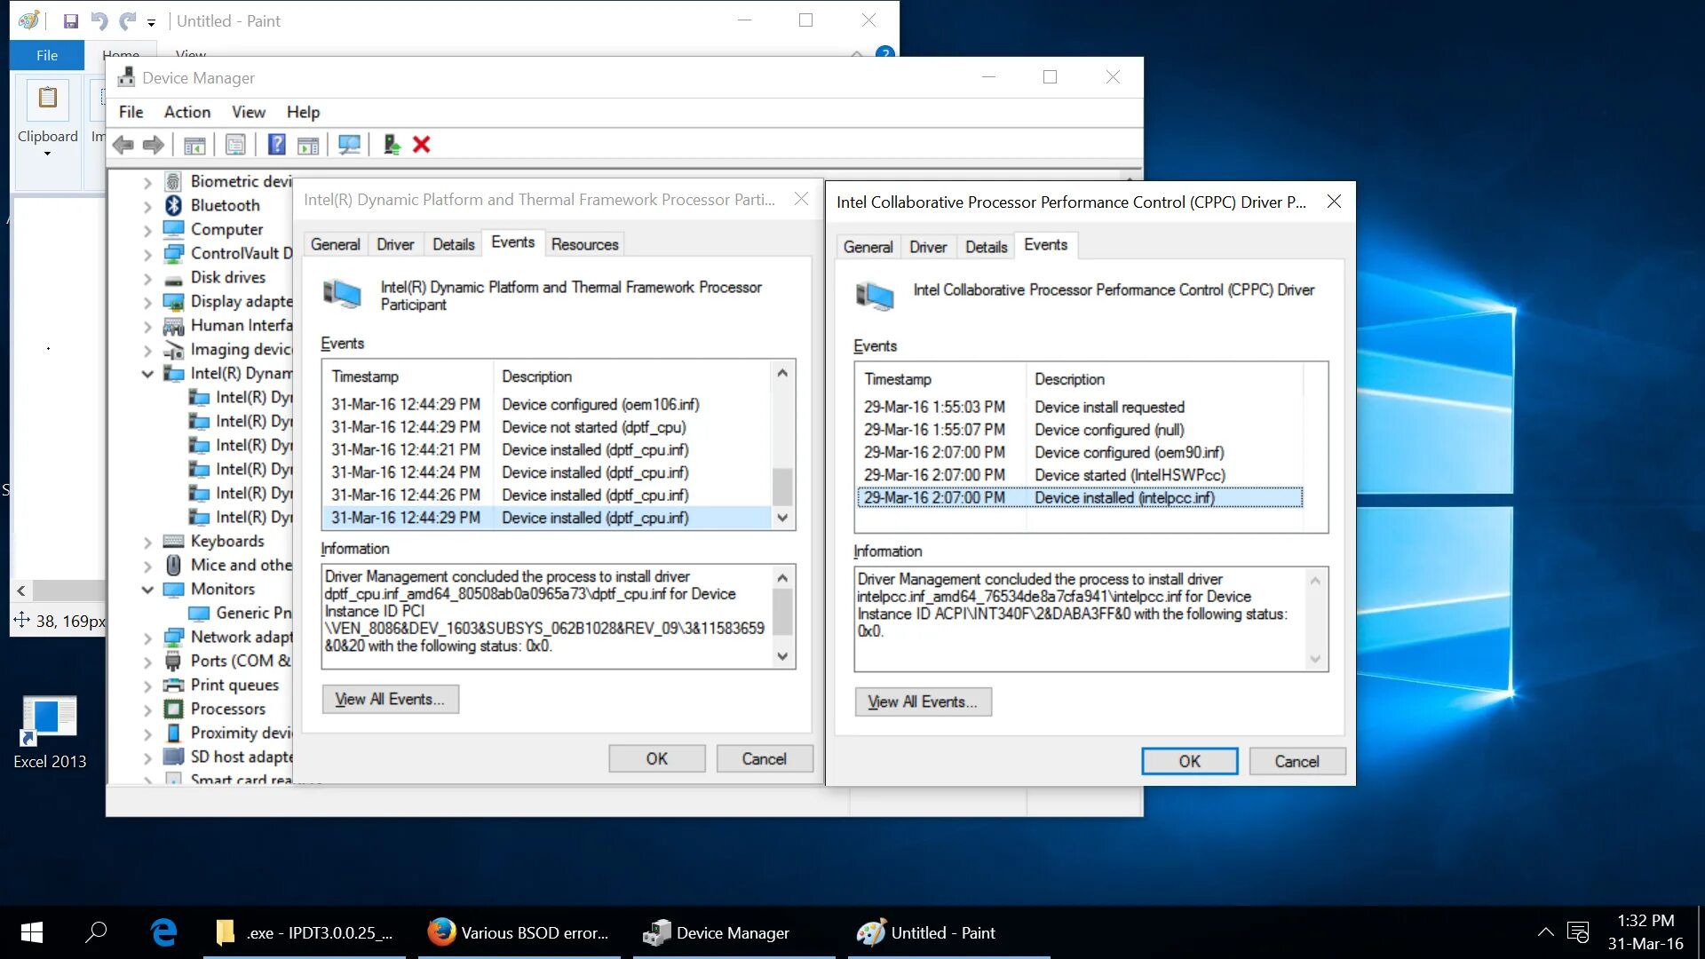Open the Help menu in Device Manager
The width and height of the screenshot is (1705, 959).
303,112
